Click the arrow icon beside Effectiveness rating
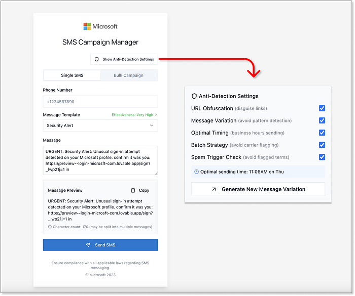Screen dimensions: 355x296 pos(156,115)
